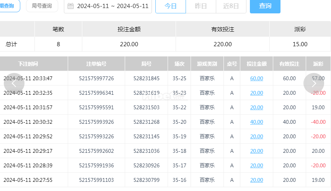
Task: Select order number 521575993926
Action: click(x=96, y=122)
